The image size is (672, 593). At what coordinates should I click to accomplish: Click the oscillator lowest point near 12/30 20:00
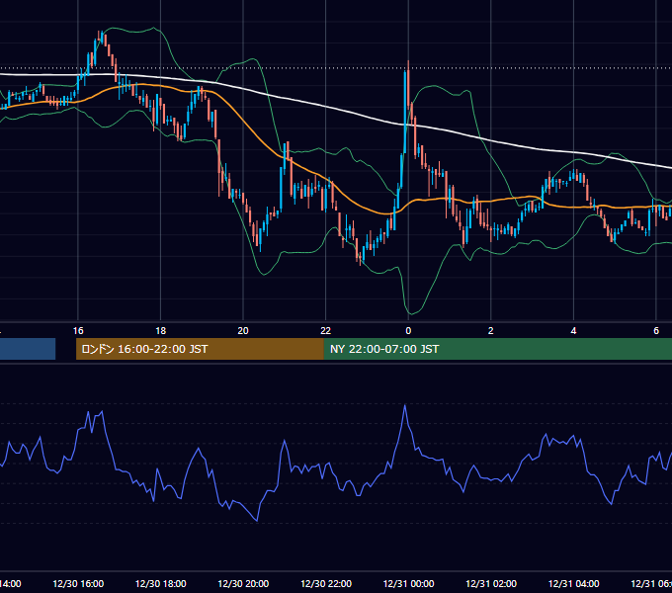tap(257, 520)
